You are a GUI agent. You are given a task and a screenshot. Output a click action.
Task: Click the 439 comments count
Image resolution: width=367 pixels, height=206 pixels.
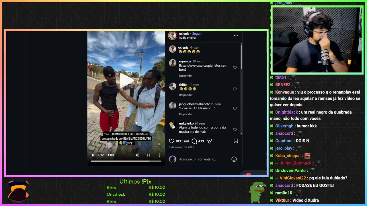[x=201, y=141]
